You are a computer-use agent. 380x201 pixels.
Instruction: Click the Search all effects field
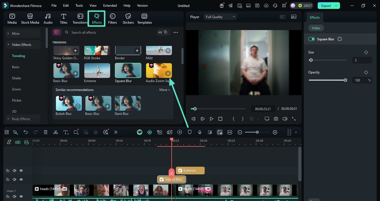tap(109, 32)
